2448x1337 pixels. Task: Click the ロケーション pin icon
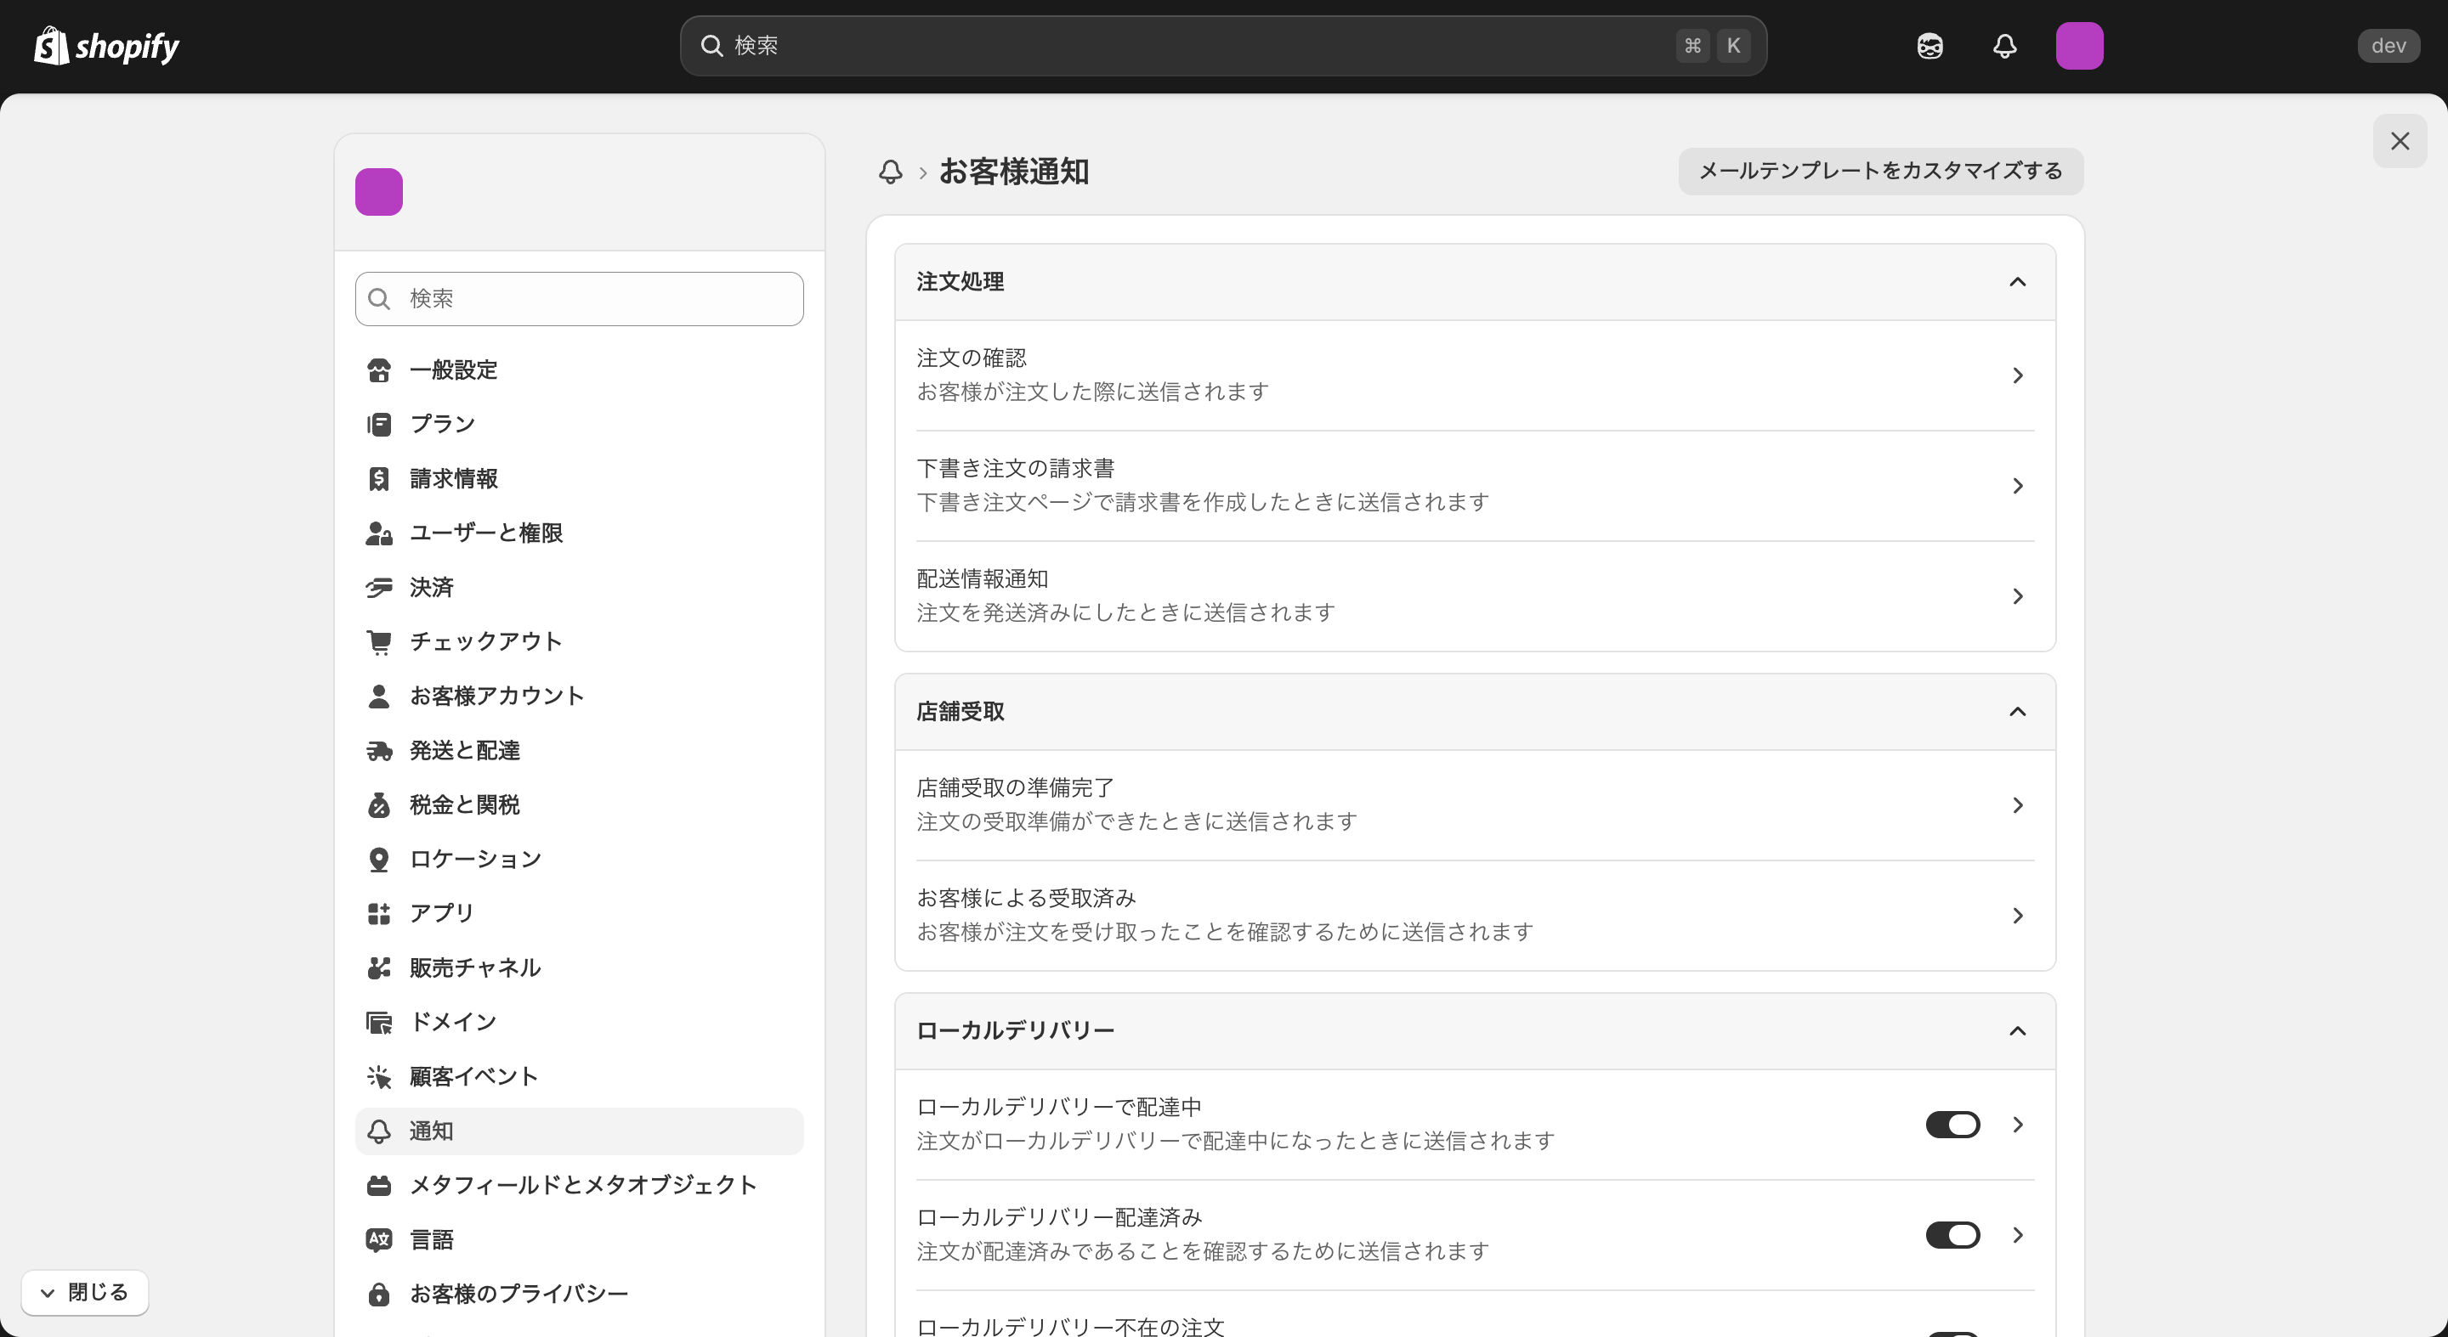379,859
